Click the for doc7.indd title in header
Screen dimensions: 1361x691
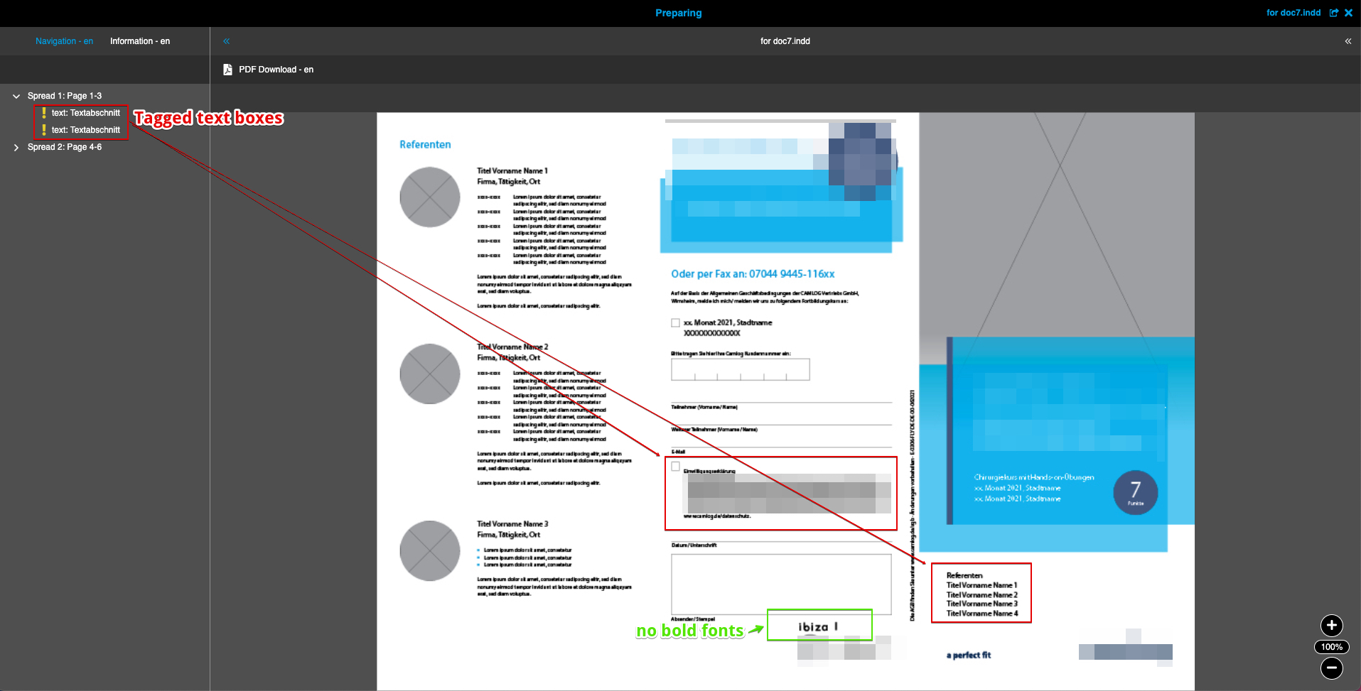click(x=785, y=41)
